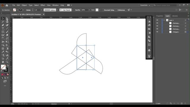Viewport: 190px width, 107px height.
Task: Hide the Polygon sublayer
Action: pyautogui.click(x=157, y=32)
